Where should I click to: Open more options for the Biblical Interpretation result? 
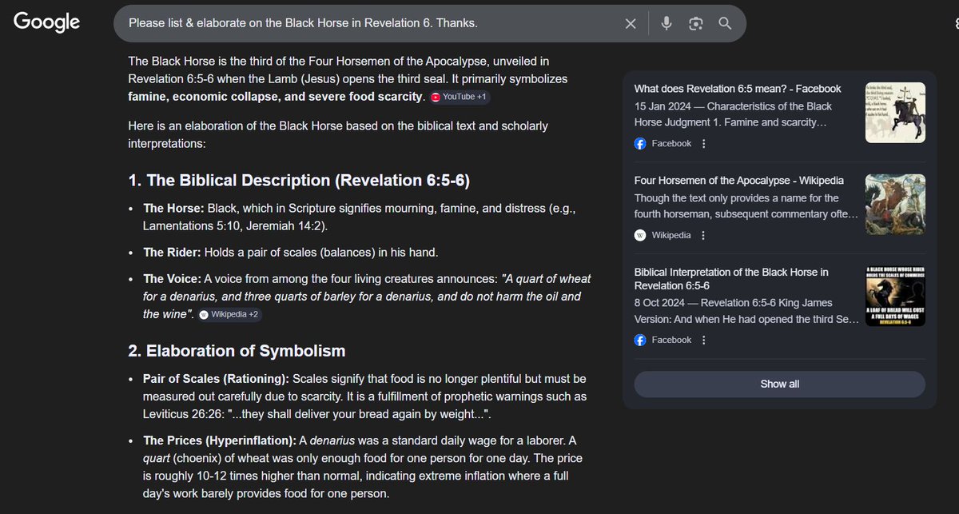click(x=703, y=340)
